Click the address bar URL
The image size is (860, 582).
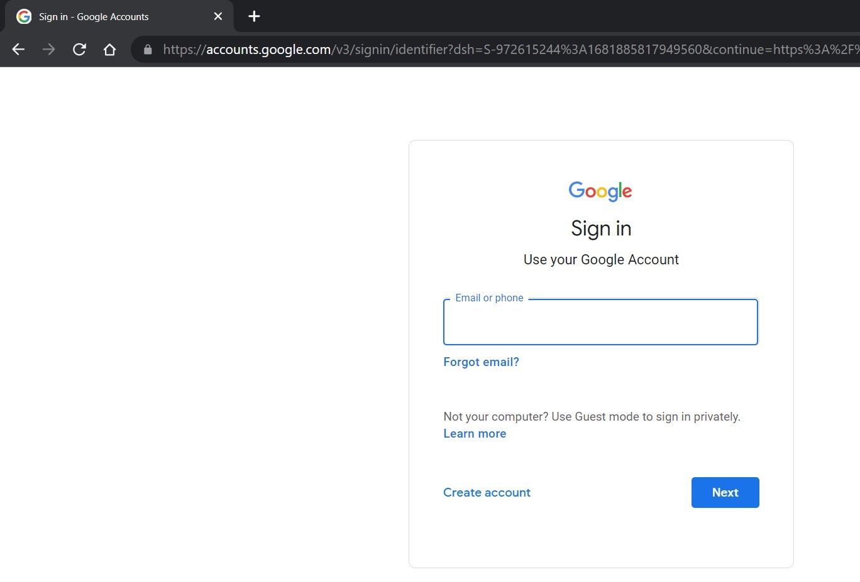pyautogui.click(x=440, y=49)
